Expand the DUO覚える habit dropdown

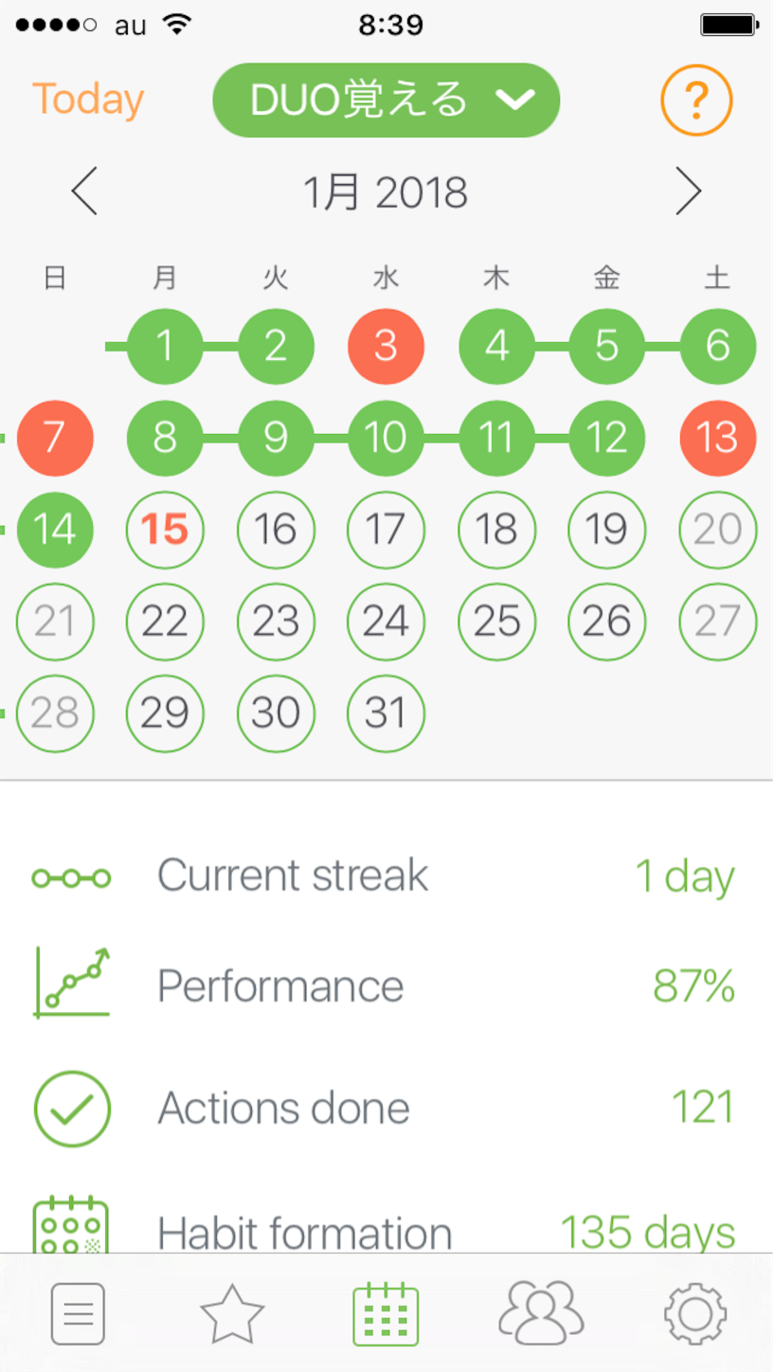coord(386,99)
